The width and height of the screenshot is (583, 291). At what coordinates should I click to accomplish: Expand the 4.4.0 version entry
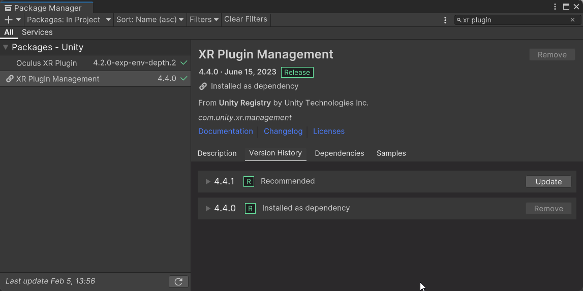(x=208, y=209)
